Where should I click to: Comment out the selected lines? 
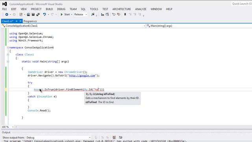(114, 15)
